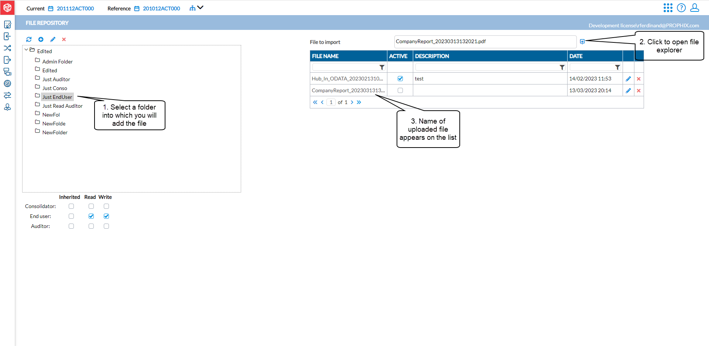Open the help question mark icon
This screenshot has width=709, height=346.
(x=681, y=8)
